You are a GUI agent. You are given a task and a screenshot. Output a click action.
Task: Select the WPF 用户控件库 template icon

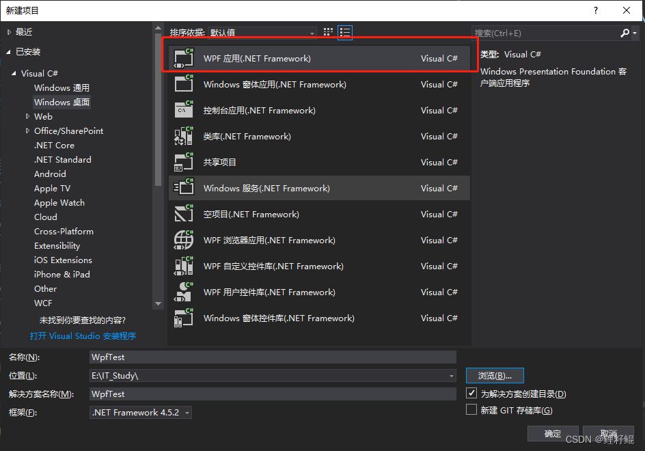coord(183,292)
